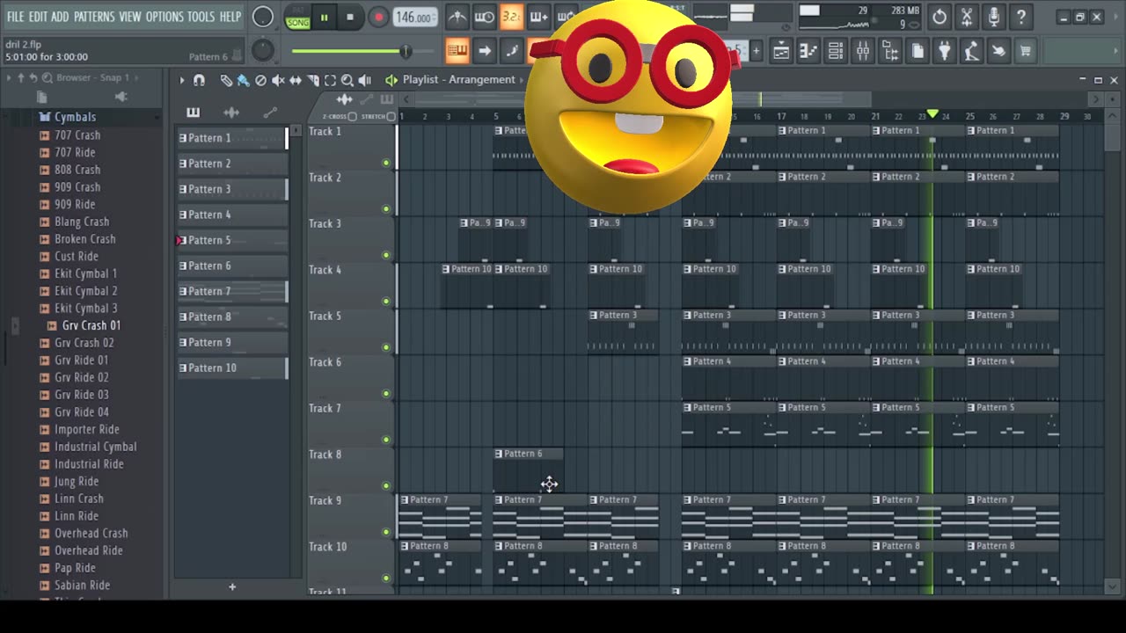Select the Slice tool in playlist

click(313, 80)
